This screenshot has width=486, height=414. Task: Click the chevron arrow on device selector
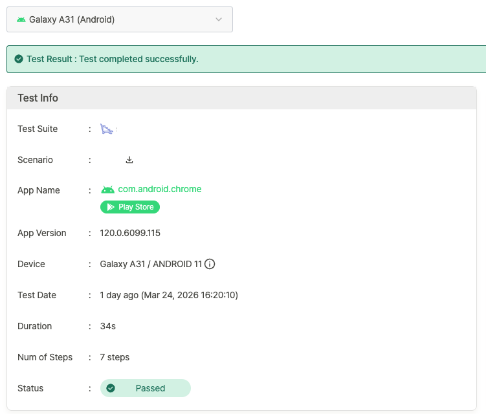point(218,19)
